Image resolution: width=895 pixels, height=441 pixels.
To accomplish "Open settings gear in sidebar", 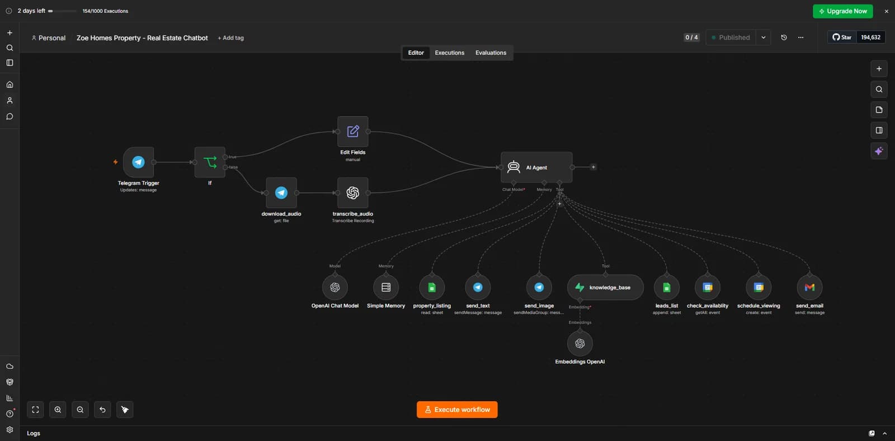I will click(x=10, y=430).
